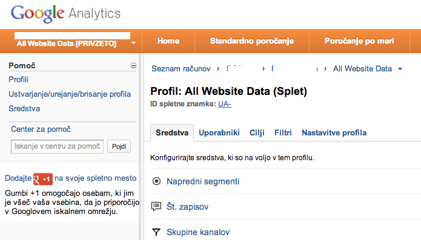Open Standardno poročanje in the navigation bar

coord(252,41)
